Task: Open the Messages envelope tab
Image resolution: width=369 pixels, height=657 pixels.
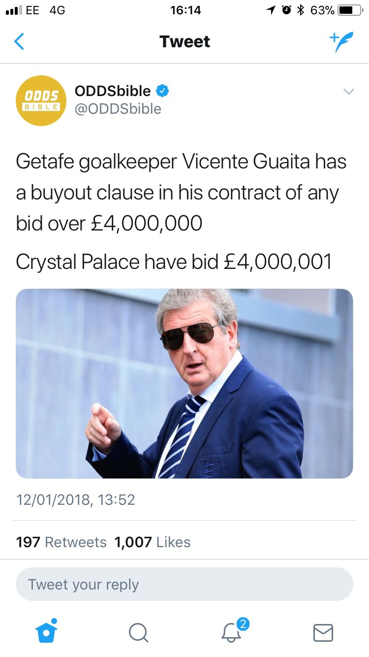Action: (x=323, y=632)
